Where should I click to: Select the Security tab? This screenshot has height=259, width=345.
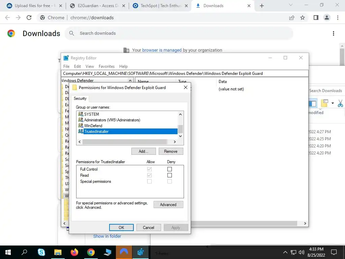click(x=80, y=98)
